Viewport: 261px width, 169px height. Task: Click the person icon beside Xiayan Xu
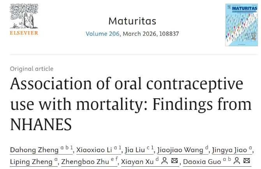click(164, 161)
